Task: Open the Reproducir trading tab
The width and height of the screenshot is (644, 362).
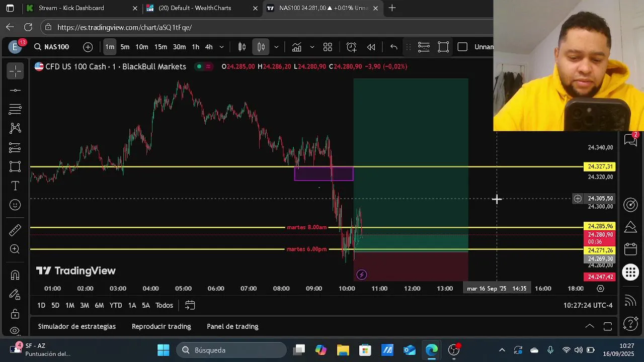Action: tap(161, 326)
